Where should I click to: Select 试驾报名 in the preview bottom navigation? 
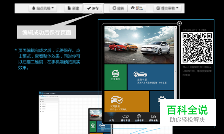coord(153,118)
